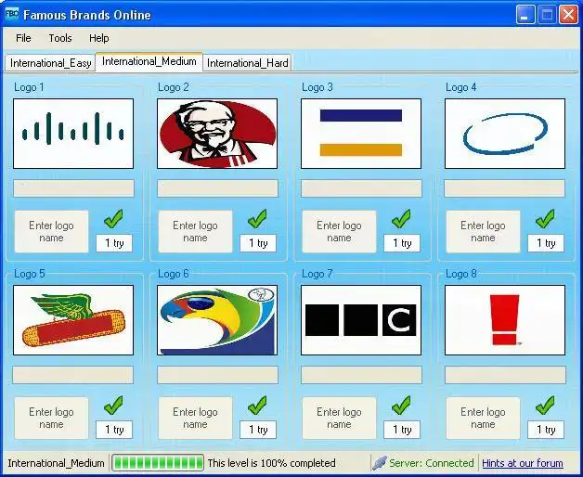Click Enter logo name button for Logo 1
Screen dimensions: 583x477
pos(52,232)
